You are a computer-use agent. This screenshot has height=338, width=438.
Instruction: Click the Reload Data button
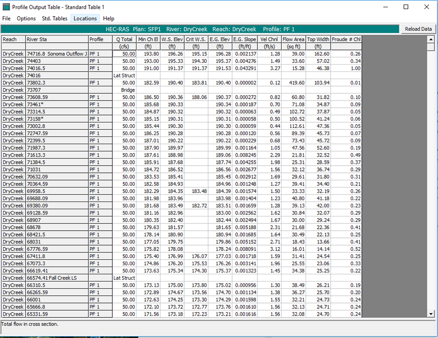[418, 29]
